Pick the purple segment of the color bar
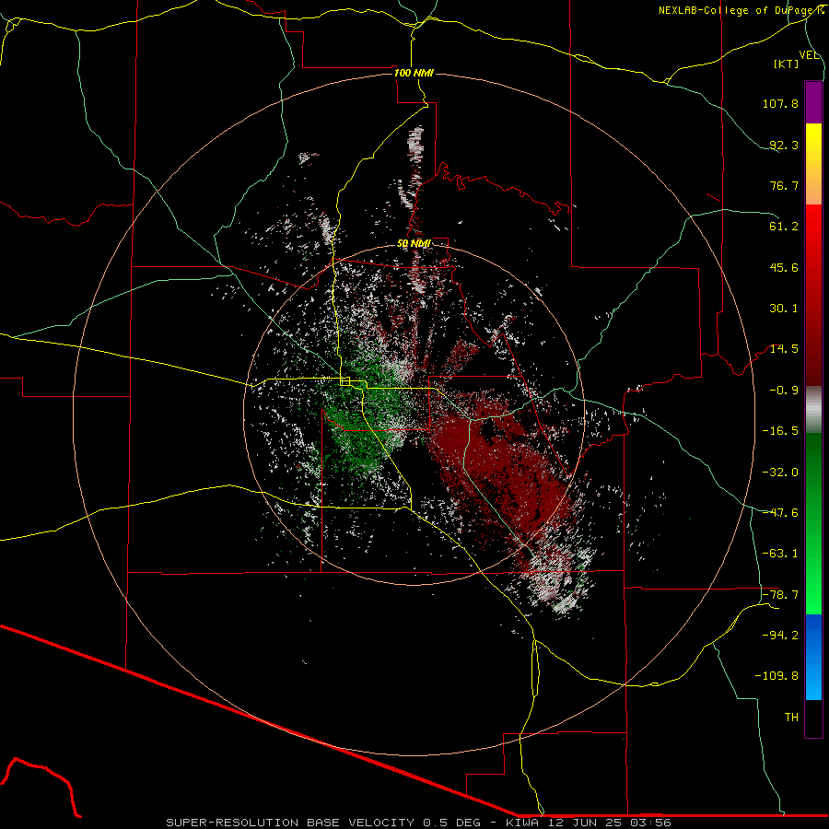This screenshot has width=829, height=829. tap(813, 102)
